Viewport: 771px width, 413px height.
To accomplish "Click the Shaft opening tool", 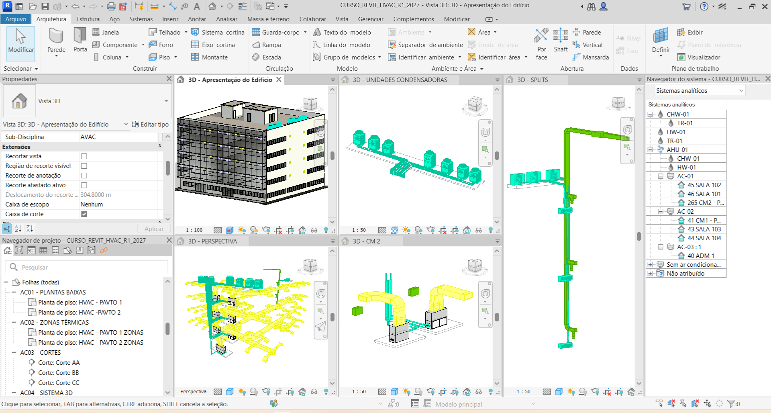I will (x=561, y=40).
